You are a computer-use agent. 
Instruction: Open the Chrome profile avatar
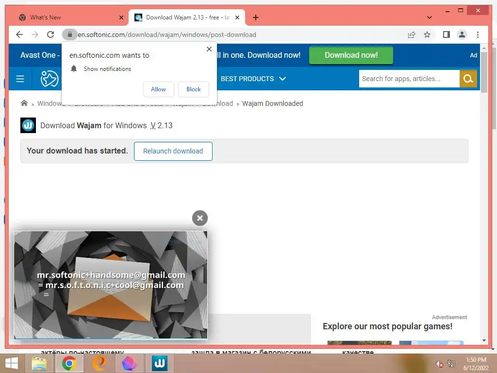click(462, 34)
